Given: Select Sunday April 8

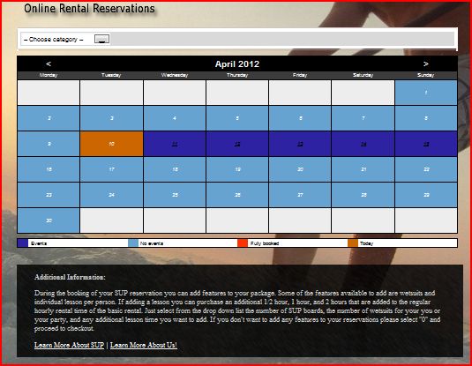Looking at the screenshot, I should pyautogui.click(x=426, y=118).
